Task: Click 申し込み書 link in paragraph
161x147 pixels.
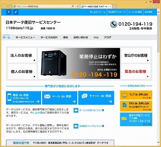Action: (36, 113)
